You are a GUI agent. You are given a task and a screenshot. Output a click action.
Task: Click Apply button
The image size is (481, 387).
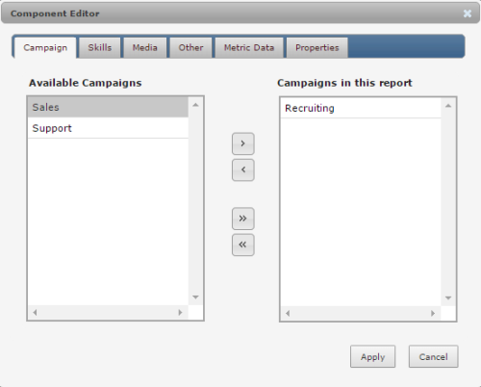tap(372, 356)
